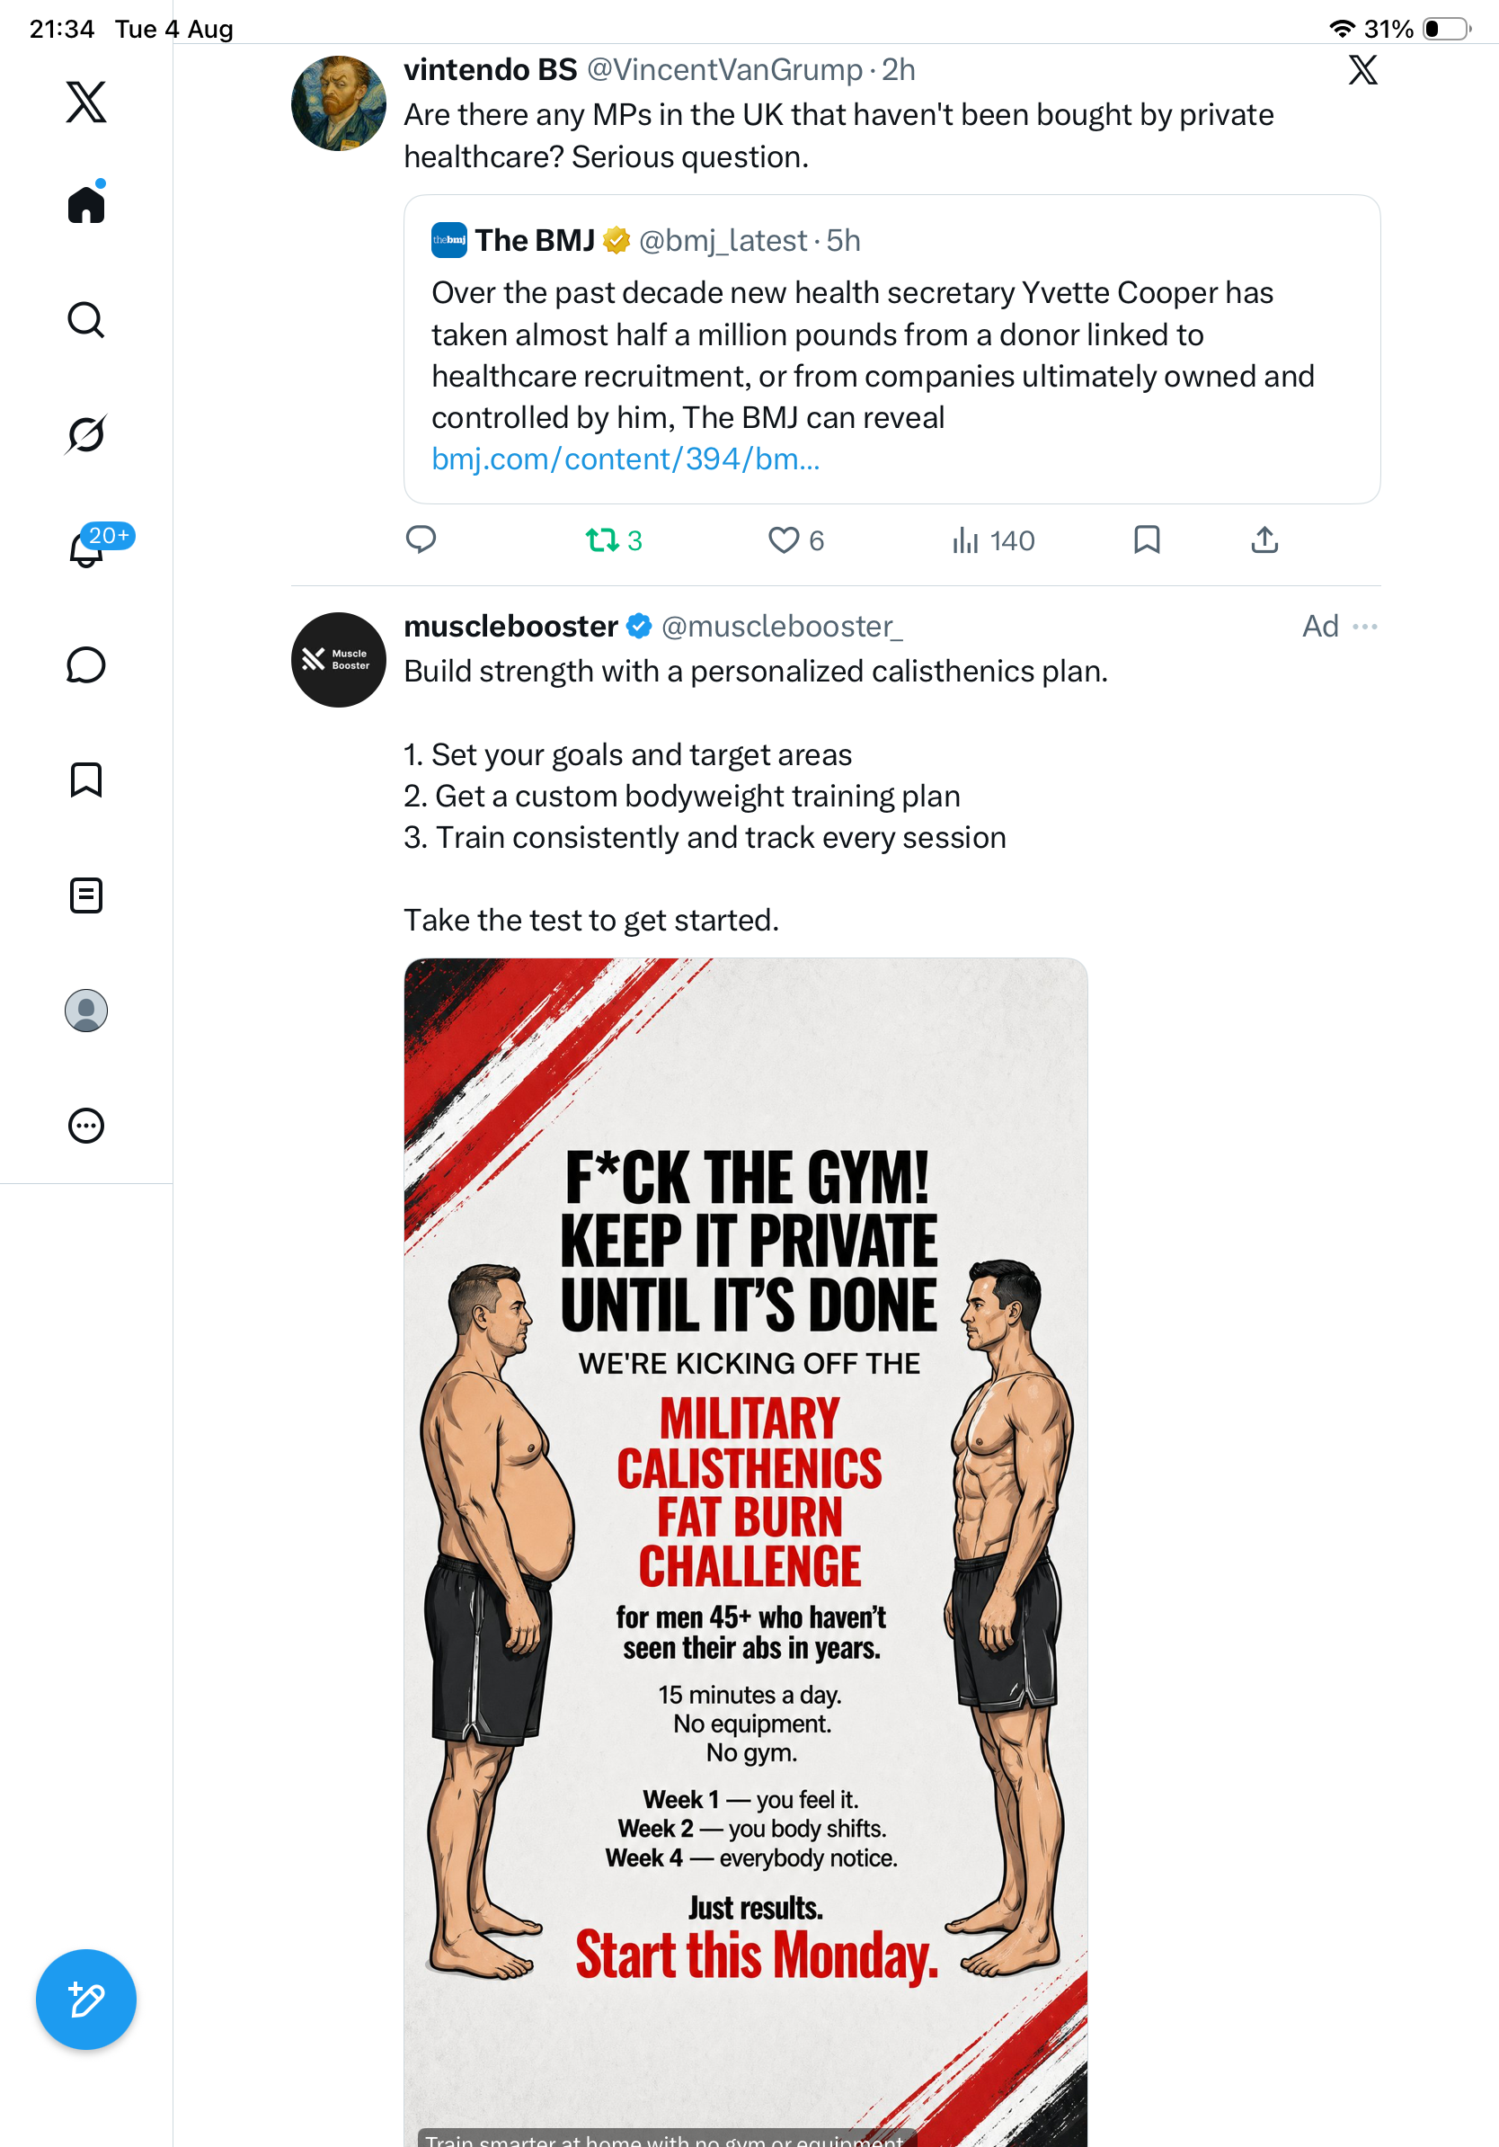Screen dimensions: 1499x2147
Task: Open the @musclebooster_ profile handle
Action: click(782, 627)
